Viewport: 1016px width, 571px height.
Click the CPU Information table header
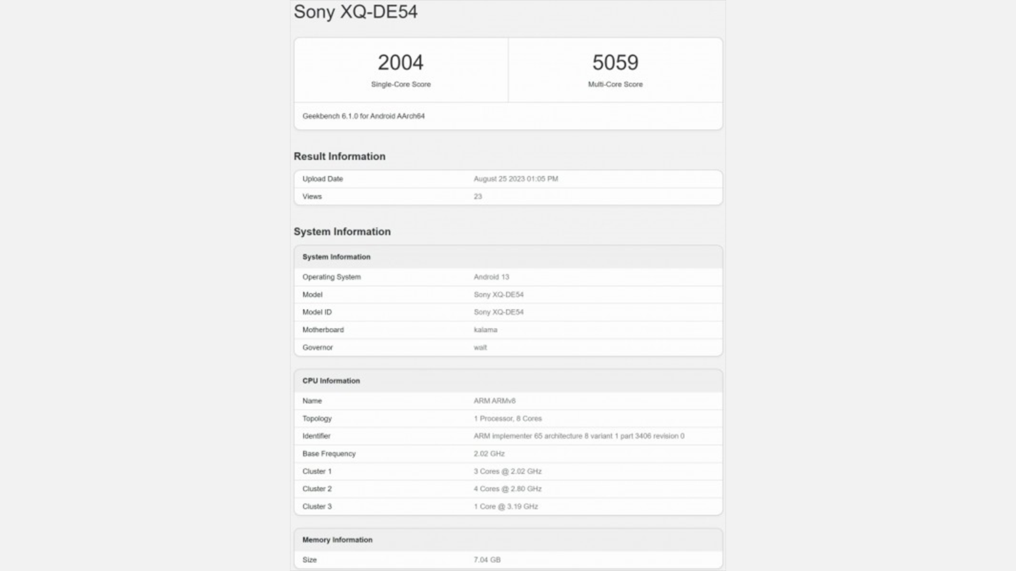[x=331, y=381]
